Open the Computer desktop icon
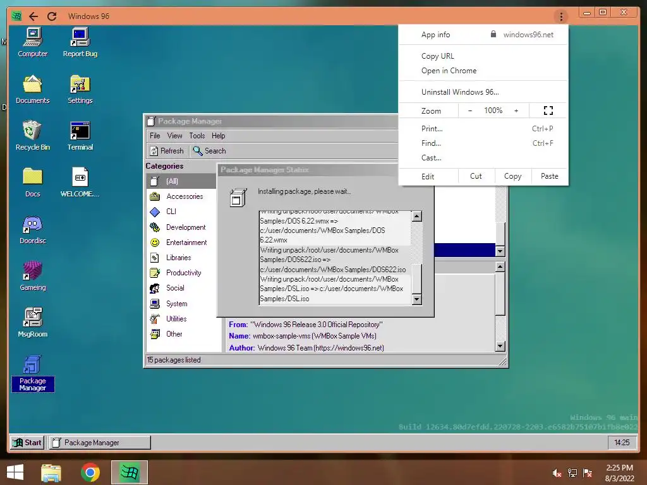The height and width of the screenshot is (485, 647). (x=33, y=42)
